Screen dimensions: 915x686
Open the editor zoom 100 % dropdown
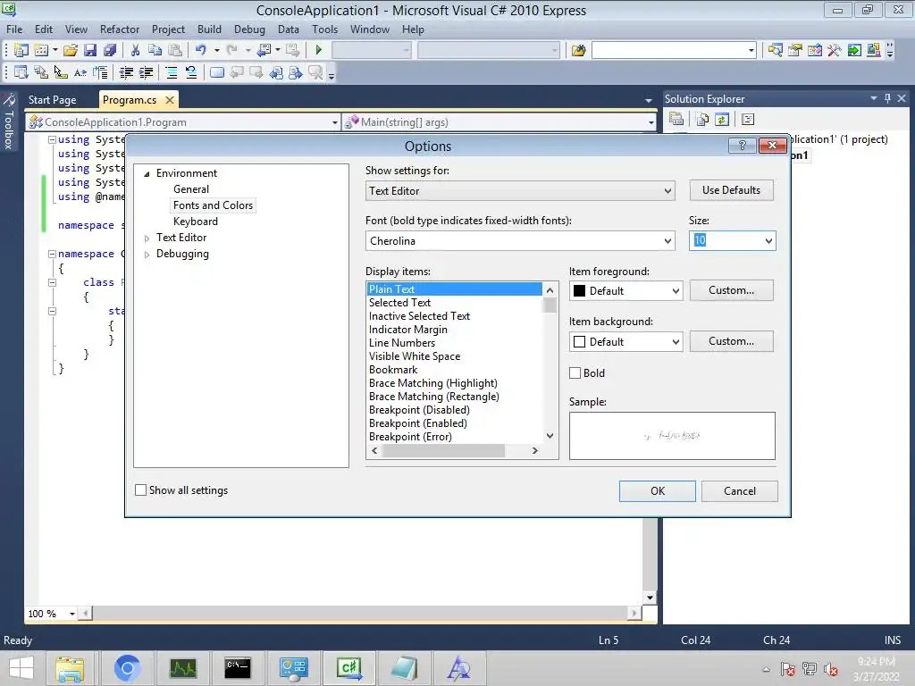(x=71, y=614)
